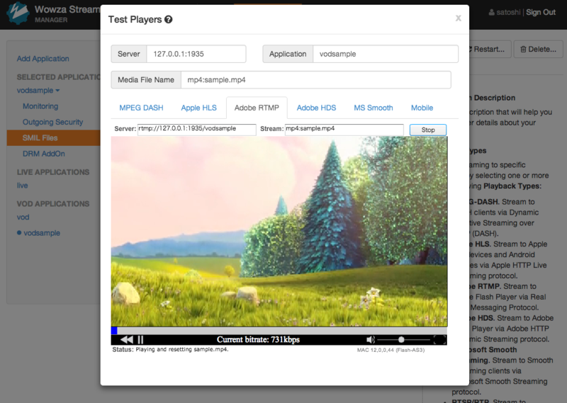Open vodsample under VOD Applications

42,233
